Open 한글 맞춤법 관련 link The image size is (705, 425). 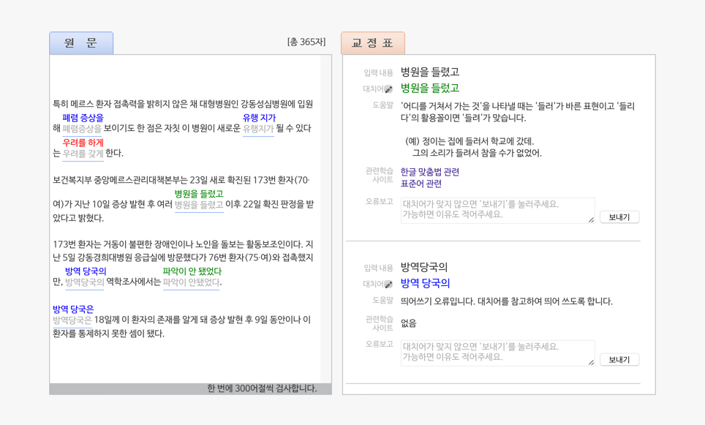pyautogui.click(x=430, y=172)
